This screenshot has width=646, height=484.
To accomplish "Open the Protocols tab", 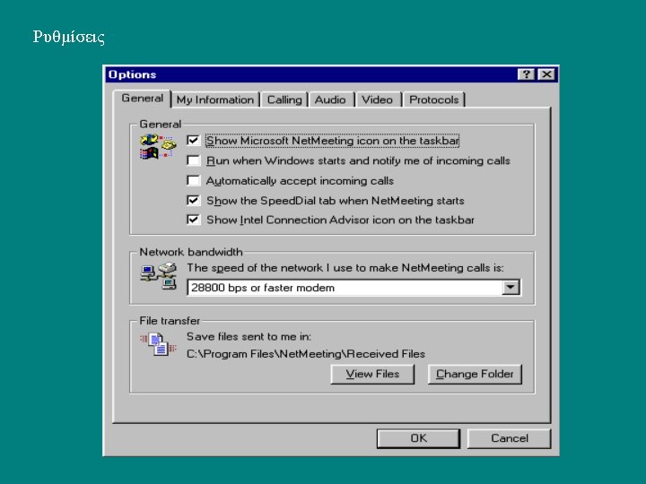I will pyautogui.click(x=434, y=100).
